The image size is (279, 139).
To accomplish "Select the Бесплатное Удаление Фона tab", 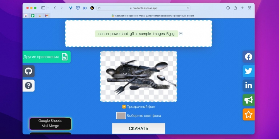I will pyautogui.click(x=153, y=16).
